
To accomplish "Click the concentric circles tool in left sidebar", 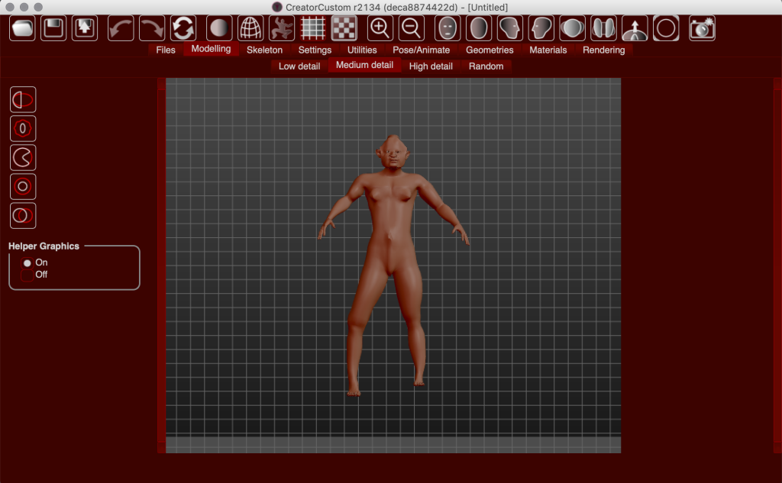I will [x=22, y=186].
